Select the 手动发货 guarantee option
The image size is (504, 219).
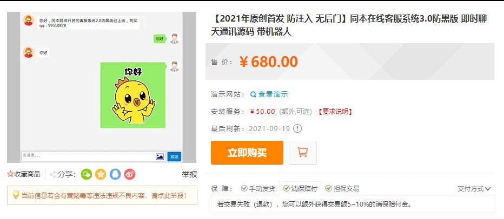pyautogui.click(x=258, y=189)
